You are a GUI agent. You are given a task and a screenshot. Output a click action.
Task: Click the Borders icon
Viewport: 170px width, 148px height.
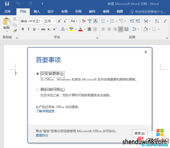tap(154, 29)
